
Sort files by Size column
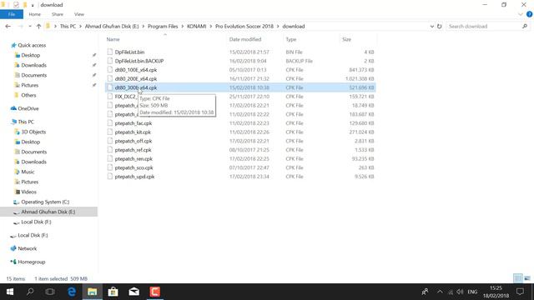(x=347, y=39)
